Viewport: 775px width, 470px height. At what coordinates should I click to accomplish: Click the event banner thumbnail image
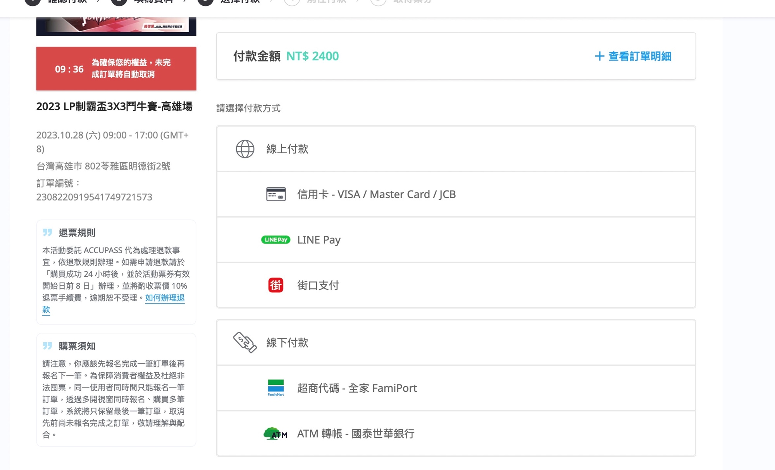coord(116,26)
